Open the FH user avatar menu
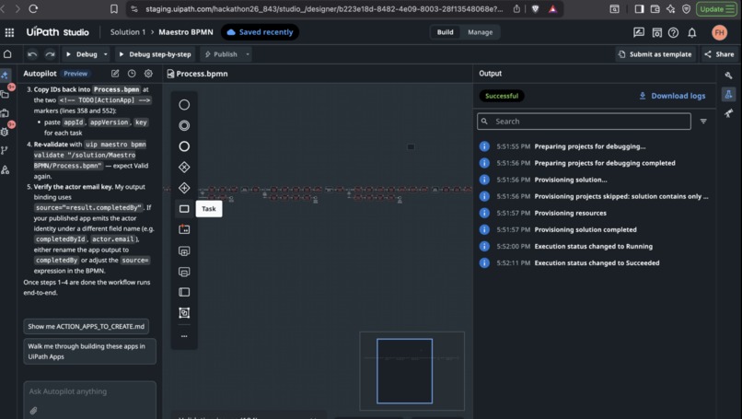Viewport: 742px width, 419px height. point(719,32)
